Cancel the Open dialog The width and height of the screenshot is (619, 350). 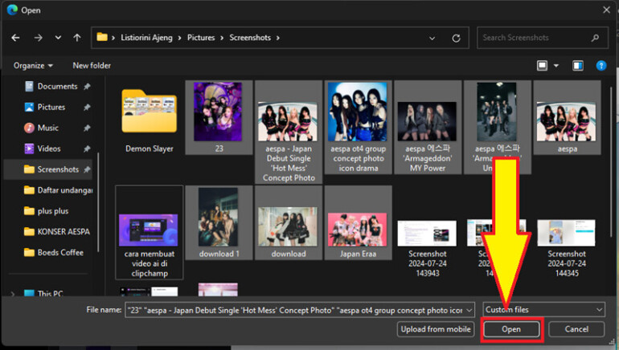(x=576, y=329)
